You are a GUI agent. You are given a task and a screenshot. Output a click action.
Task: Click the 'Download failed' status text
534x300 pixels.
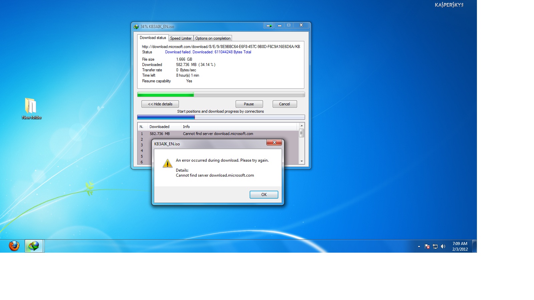pyautogui.click(x=208, y=52)
